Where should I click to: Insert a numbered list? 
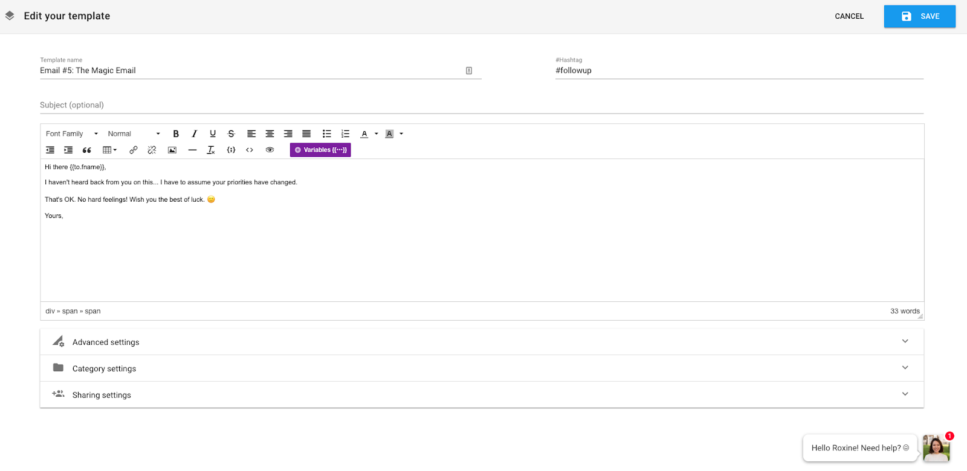[345, 134]
